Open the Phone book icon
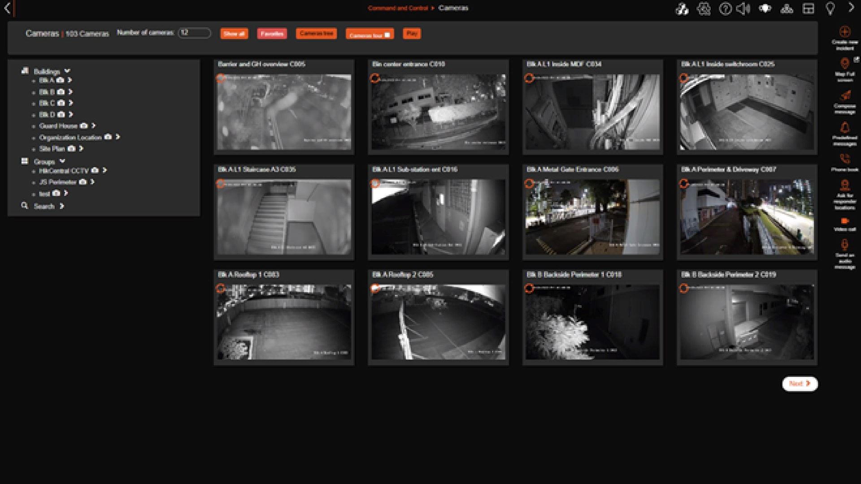This screenshot has height=484, width=861. pyautogui.click(x=844, y=159)
